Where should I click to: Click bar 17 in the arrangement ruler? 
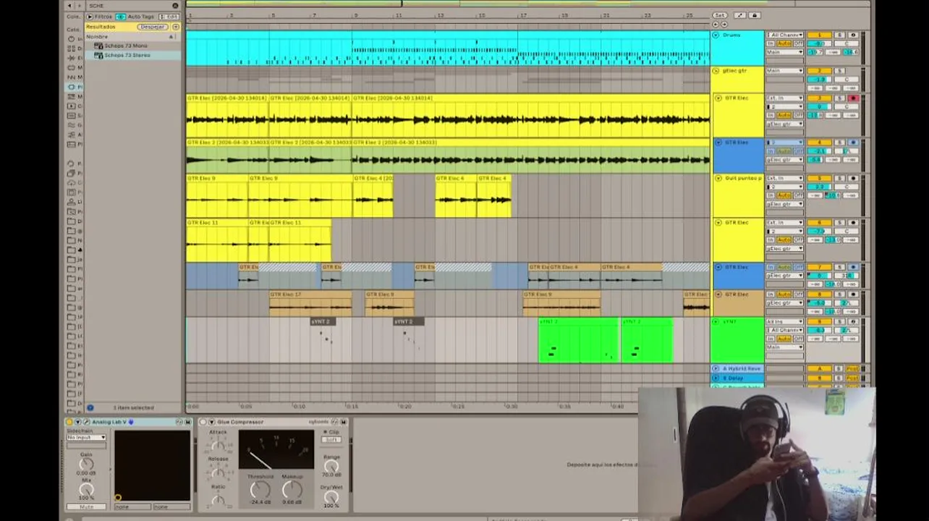click(522, 15)
